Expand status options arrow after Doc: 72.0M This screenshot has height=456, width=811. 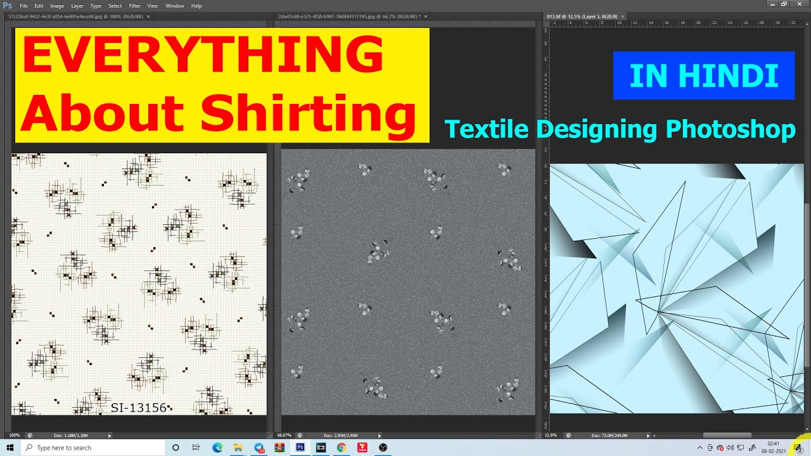648,435
